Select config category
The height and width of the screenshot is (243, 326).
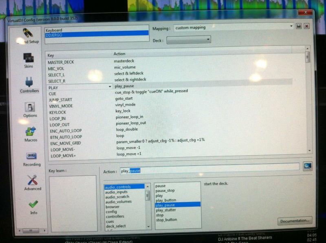click(x=111, y=212)
